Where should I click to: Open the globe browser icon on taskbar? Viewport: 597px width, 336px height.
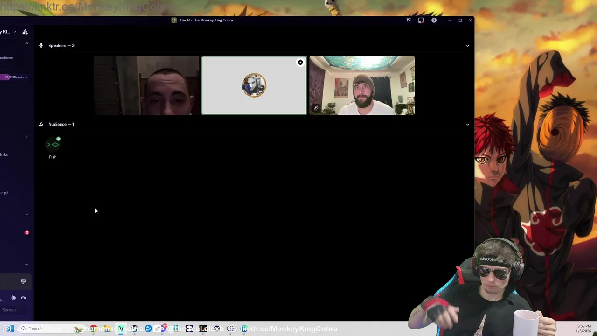click(231, 329)
